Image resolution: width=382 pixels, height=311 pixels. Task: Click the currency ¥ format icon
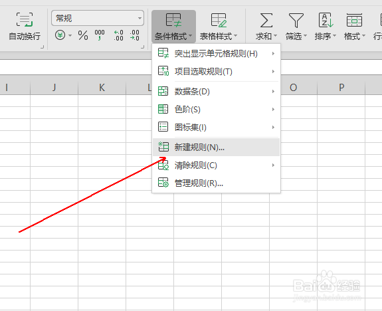pos(60,35)
